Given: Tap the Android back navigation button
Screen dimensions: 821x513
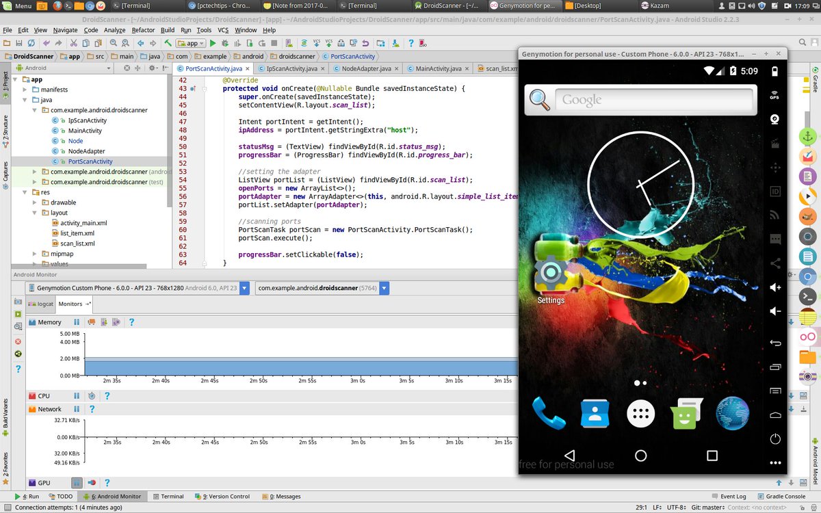Looking at the screenshot, I should [569, 455].
